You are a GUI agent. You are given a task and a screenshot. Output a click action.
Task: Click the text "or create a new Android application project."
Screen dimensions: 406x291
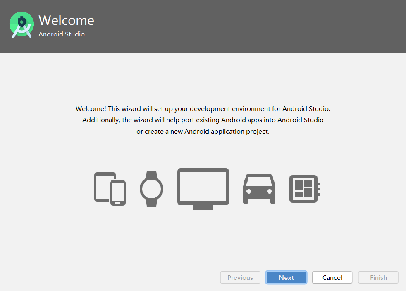point(203,132)
